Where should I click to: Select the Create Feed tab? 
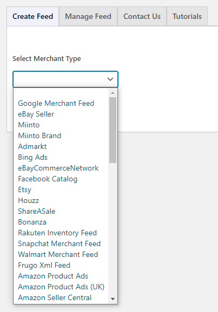coord(32,16)
